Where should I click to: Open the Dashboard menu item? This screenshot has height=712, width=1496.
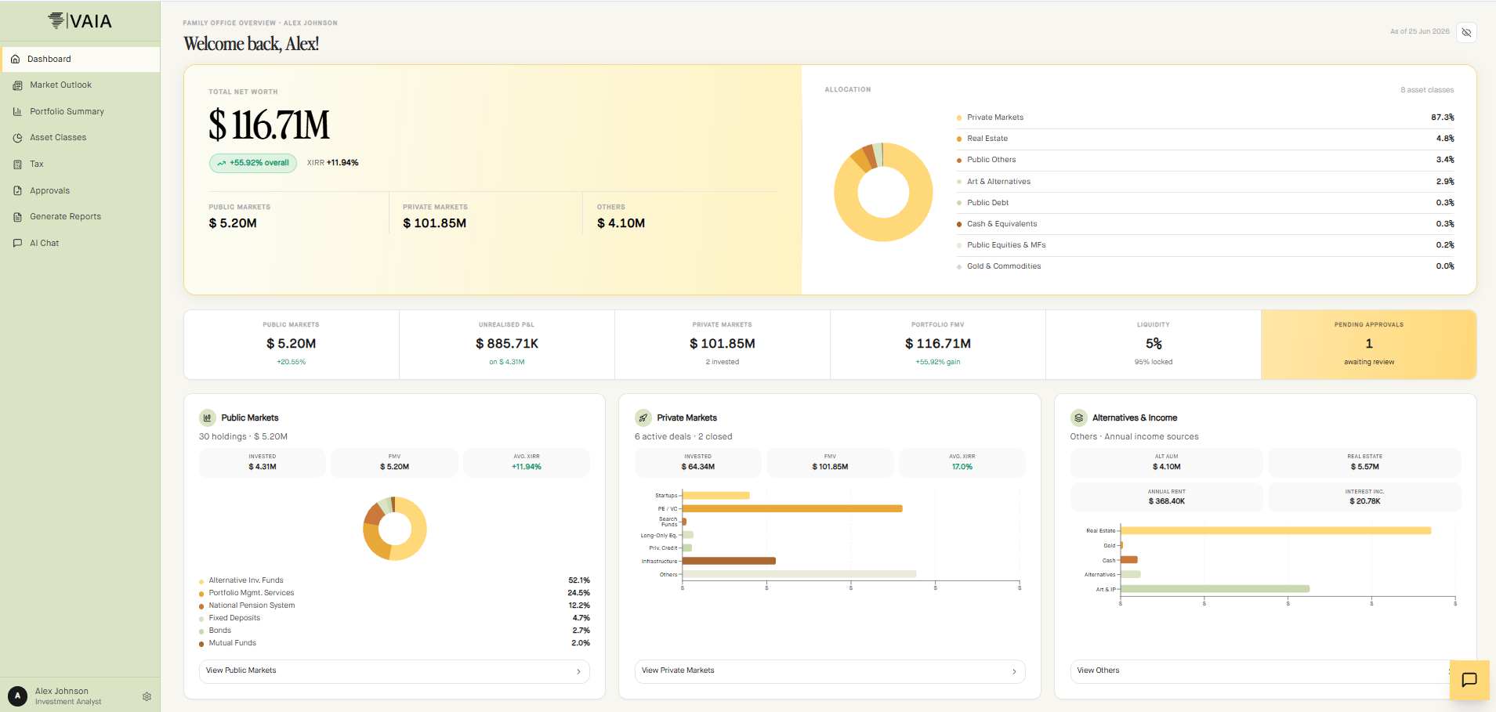[81, 59]
